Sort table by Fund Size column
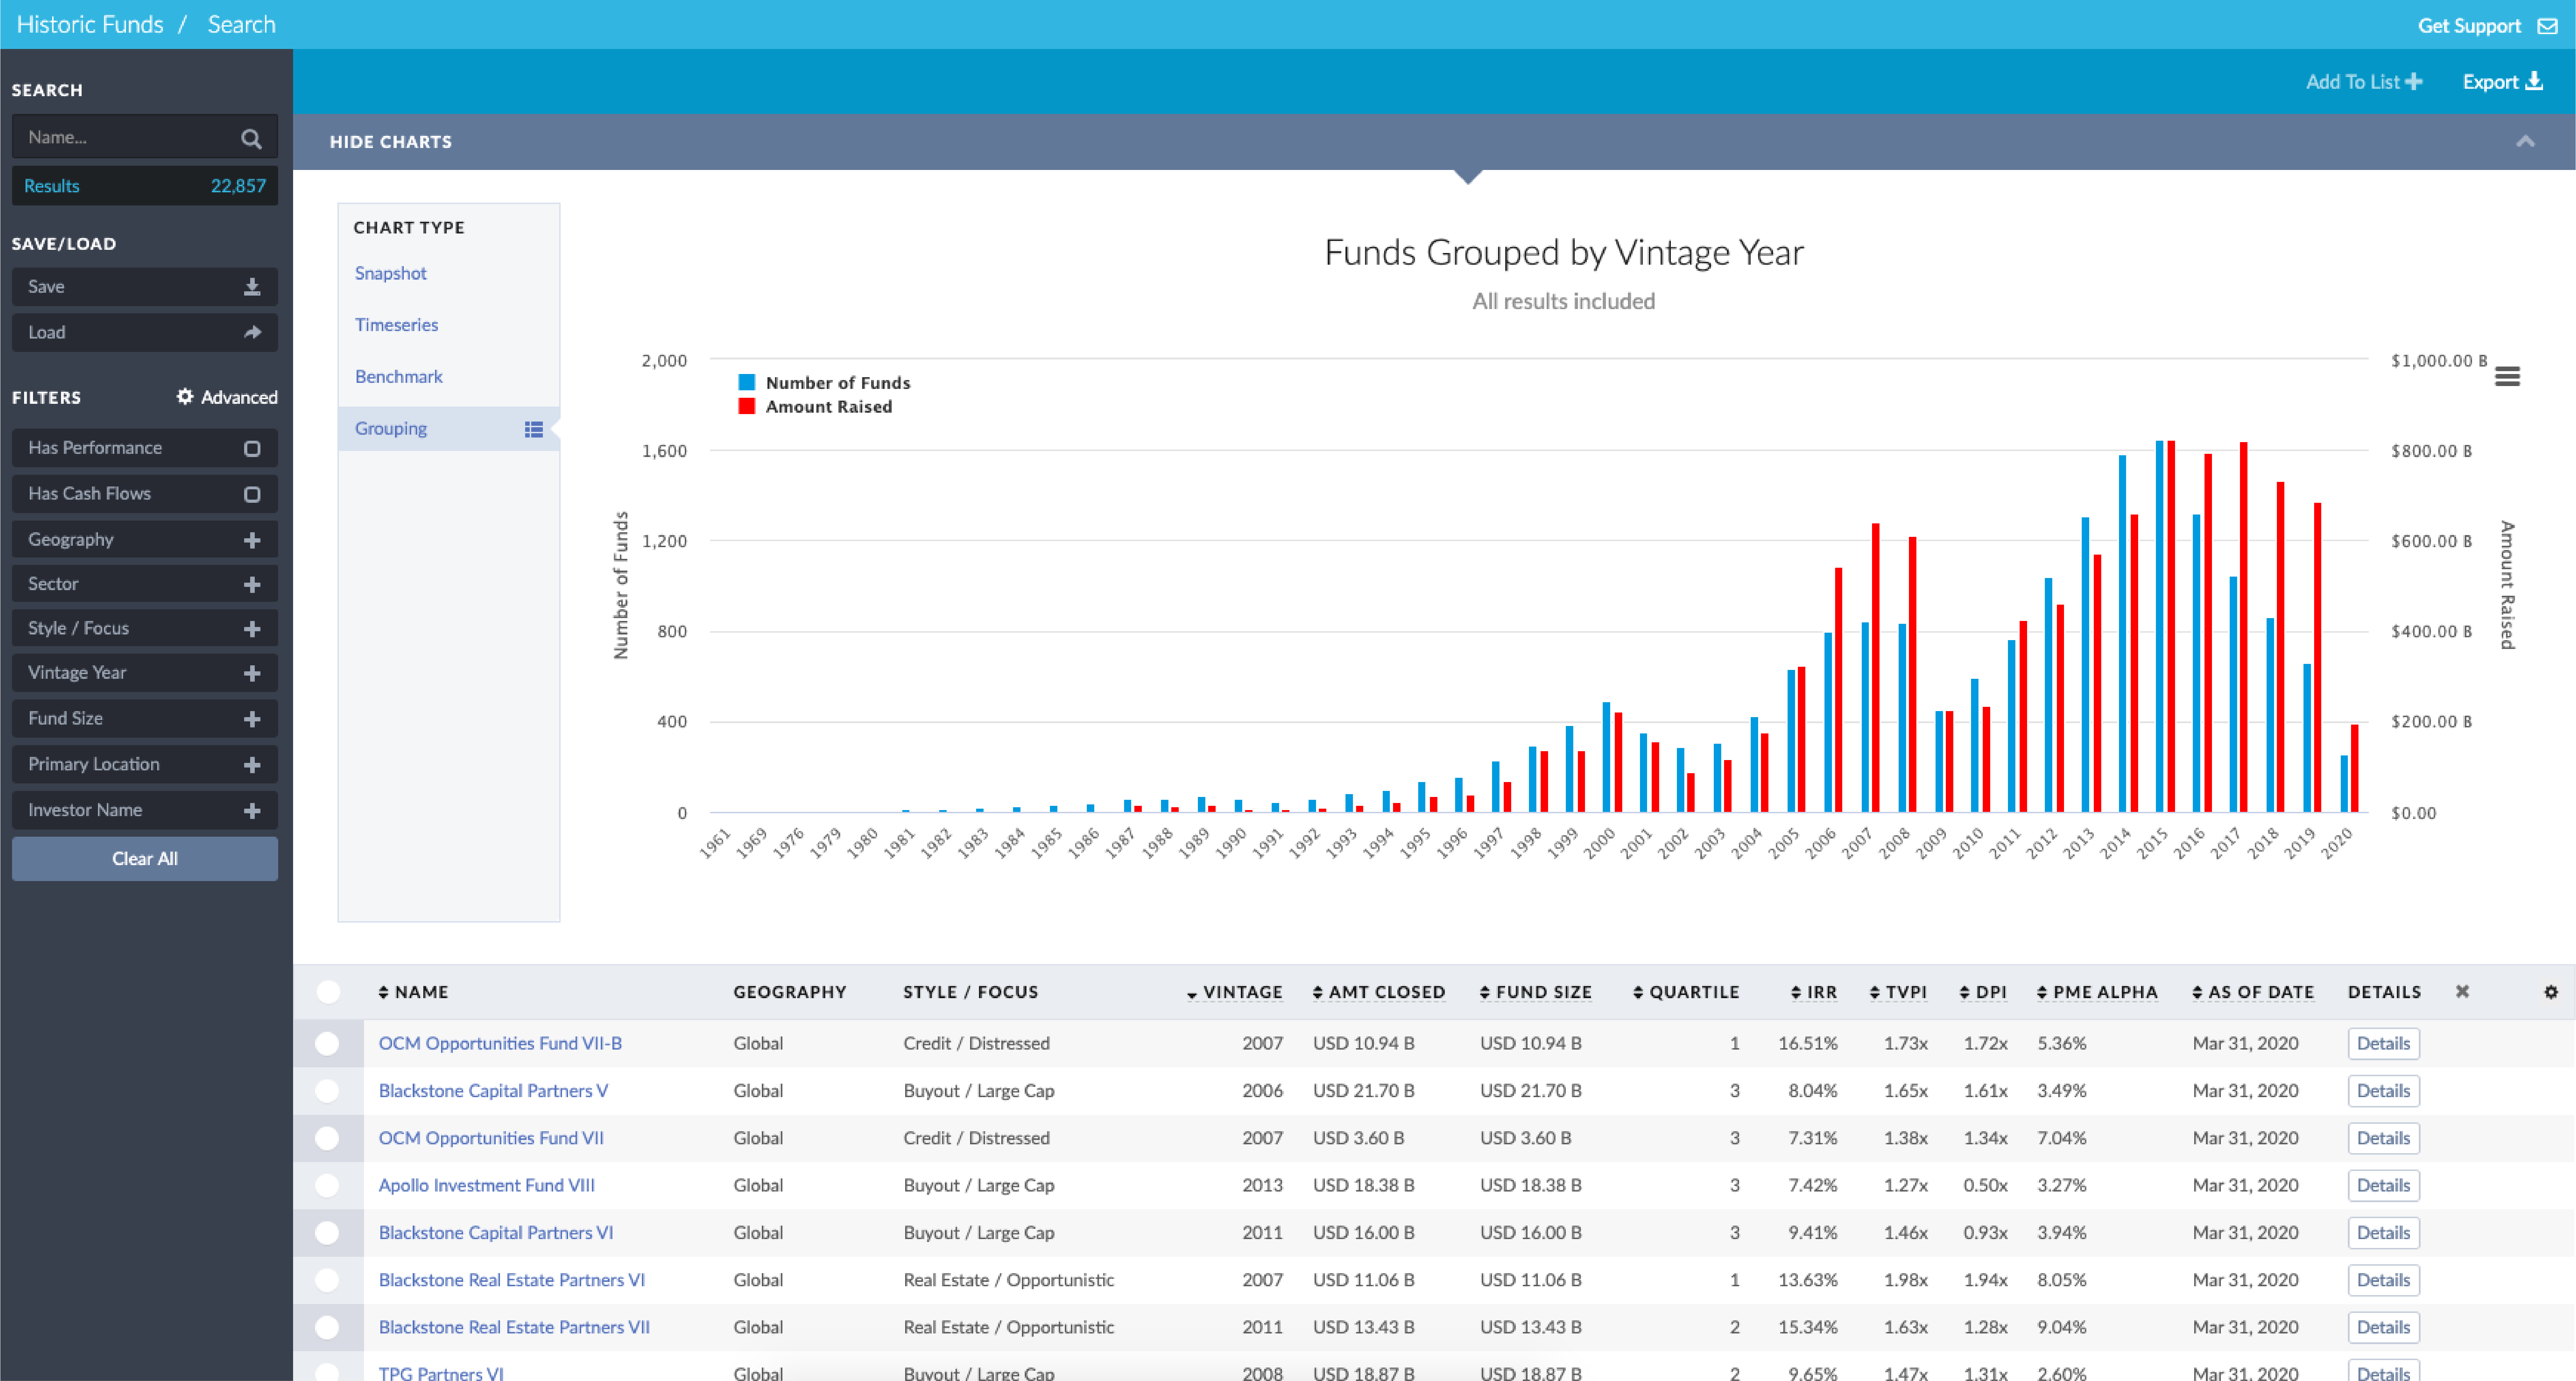 pyautogui.click(x=1536, y=992)
